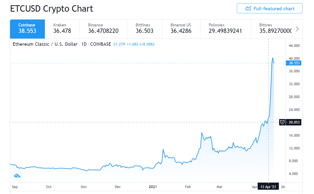314x194 pixels.
Task: Switch to the Binance tab
Action: (x=103, y=29)
